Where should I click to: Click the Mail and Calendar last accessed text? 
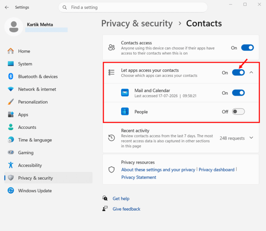click(165, 96)
